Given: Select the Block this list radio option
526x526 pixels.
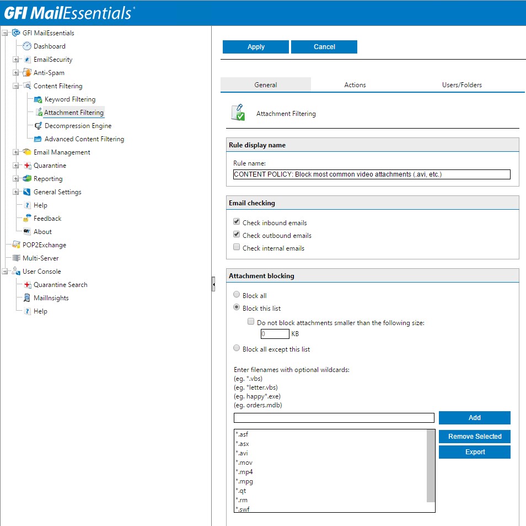Looking at the screenshot, I should pos(237,307).
